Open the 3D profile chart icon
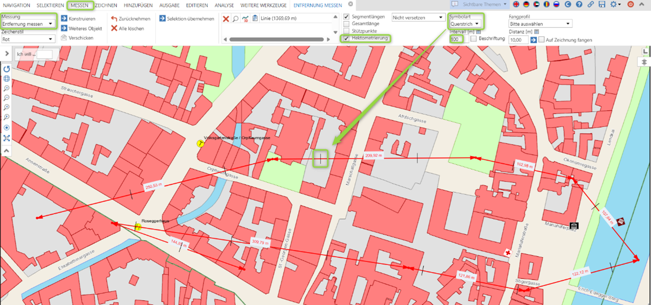Image resolution: width=651 pixels, height=305 pixels. click(245, 19)
